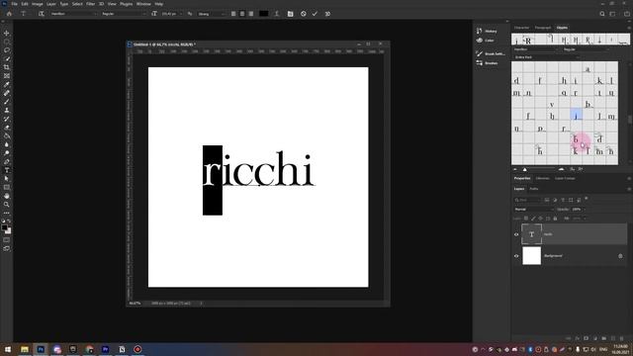Open Glyphs panel font family dropdown
Image resolution: width=633 pixels, height=356 pixels.
click(536, 49)
